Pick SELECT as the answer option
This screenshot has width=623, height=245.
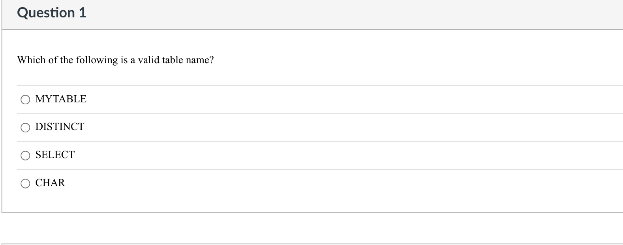pyautogui.click(x=25, y=155)
